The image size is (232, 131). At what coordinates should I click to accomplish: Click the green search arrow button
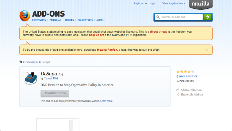coord(207,17)
